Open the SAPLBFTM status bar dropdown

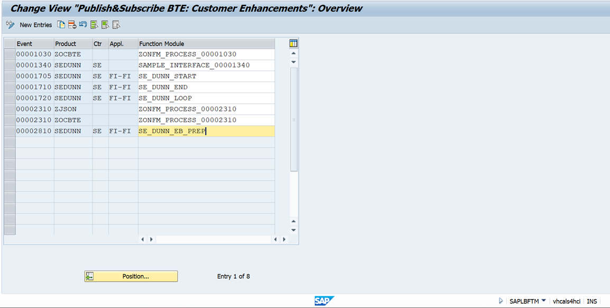click(x=544, y=301)
